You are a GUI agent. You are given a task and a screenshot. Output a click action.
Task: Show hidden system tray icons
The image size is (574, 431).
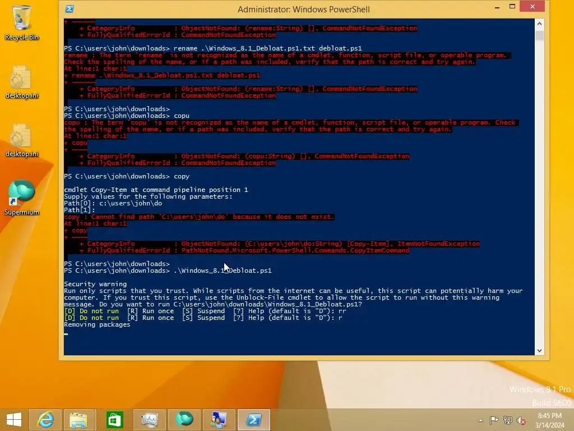[480, 420]
